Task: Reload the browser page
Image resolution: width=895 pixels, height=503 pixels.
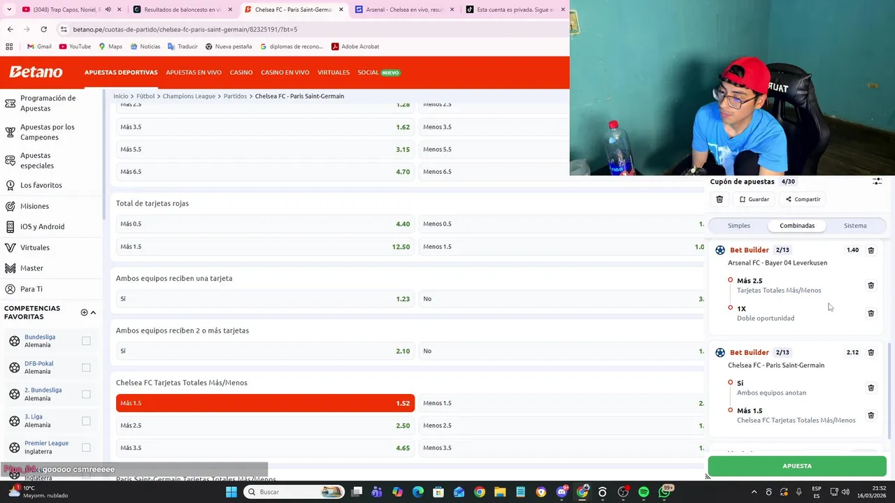Action: [43, 29]
